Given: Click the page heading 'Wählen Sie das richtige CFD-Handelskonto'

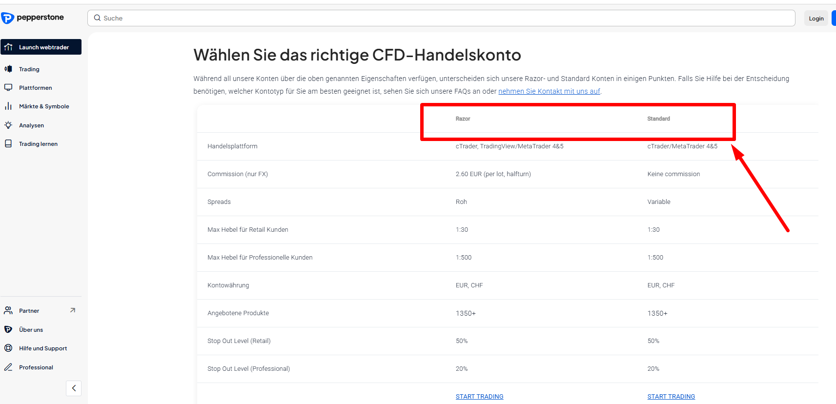Looking at the screenshot, I should (x=357, y=55).
